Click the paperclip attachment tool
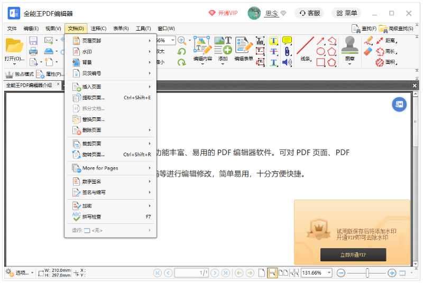 point(287,51)
